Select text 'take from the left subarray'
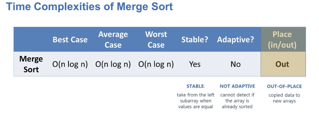This screenshot has height=115, width=319. click(195, 98)
